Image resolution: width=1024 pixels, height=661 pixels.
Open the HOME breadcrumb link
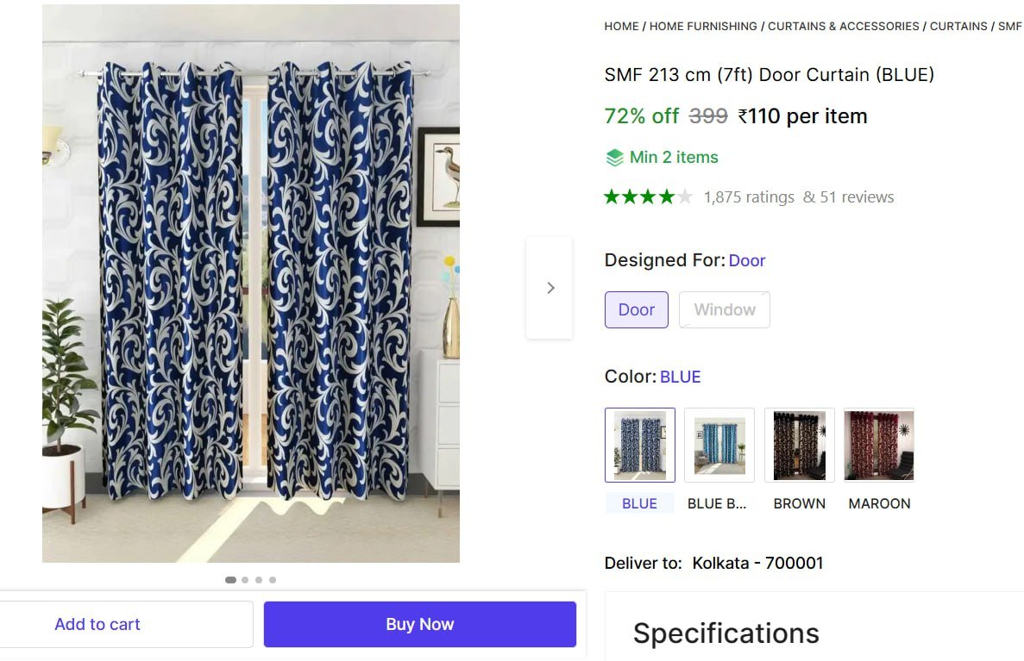point(621,27)
